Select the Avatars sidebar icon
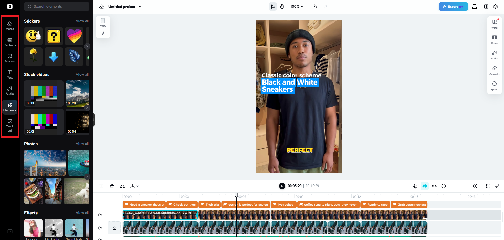The image size is (504, 240). (x=10, y=58)
